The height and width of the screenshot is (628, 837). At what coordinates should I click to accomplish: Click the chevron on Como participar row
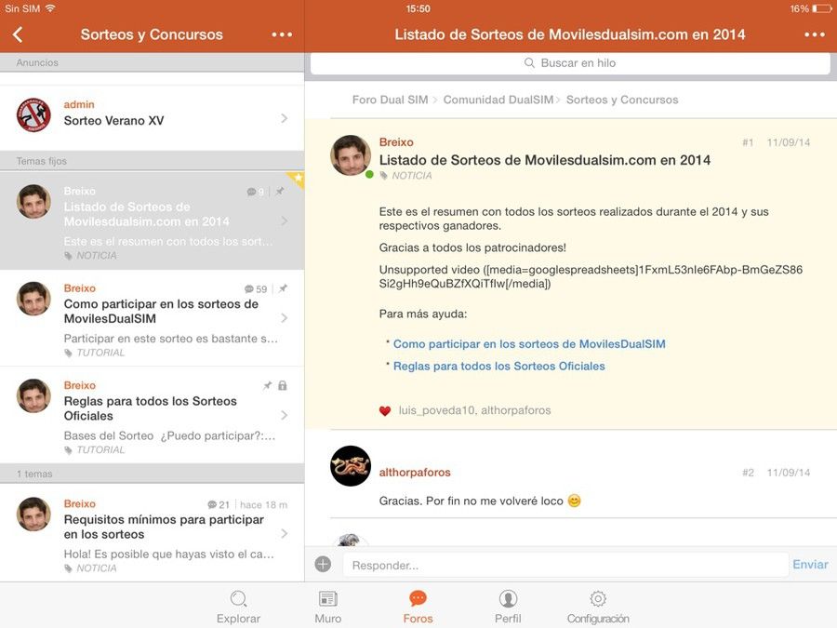coord(284,318)
